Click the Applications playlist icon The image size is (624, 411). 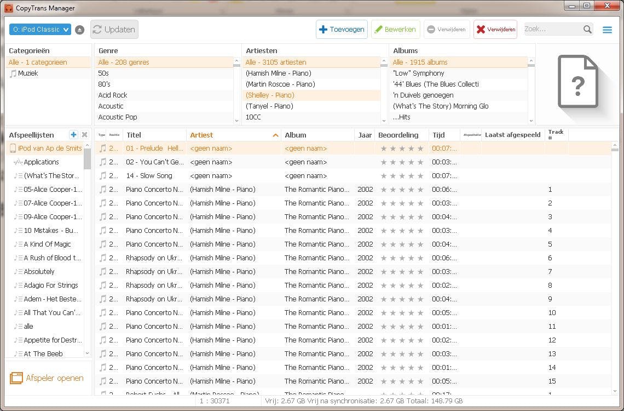click(18, 162)
